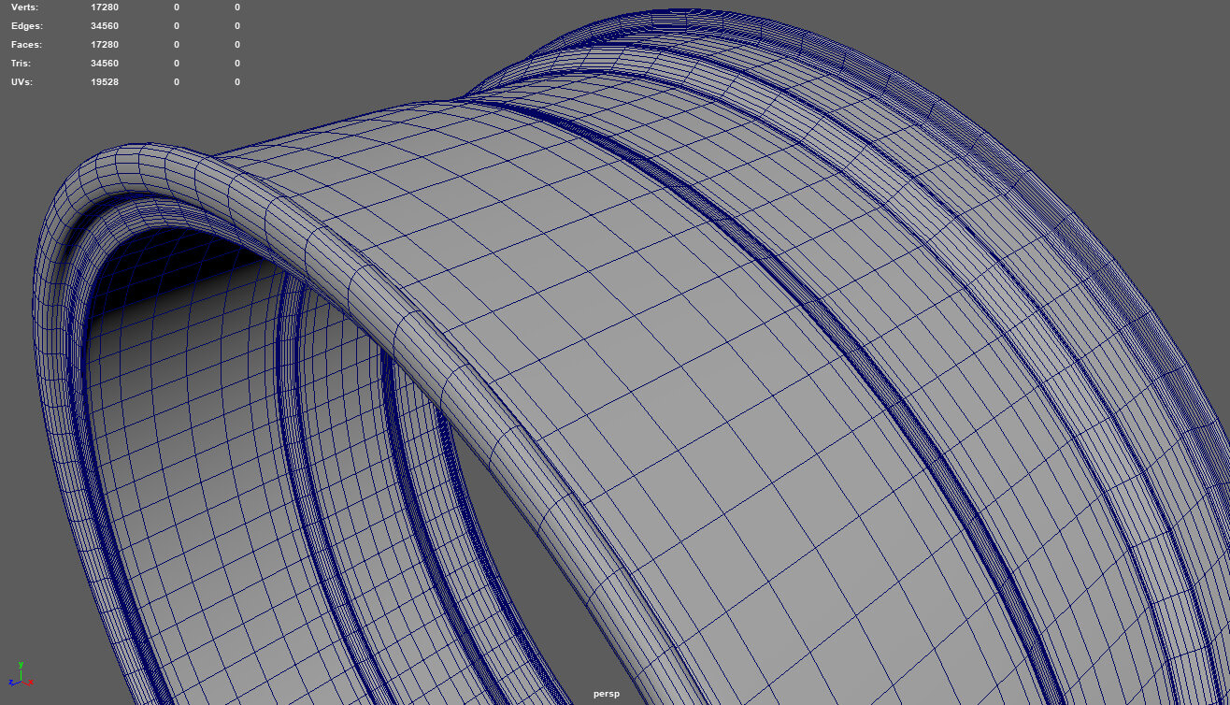Click the XYZ axis orientation gizmo

[21, 675]
